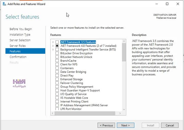This screenshot has height=130, width=184.
Task: Select 'Failover Clustering' label text
Action: pyautogui.click(x=72, y=83)
